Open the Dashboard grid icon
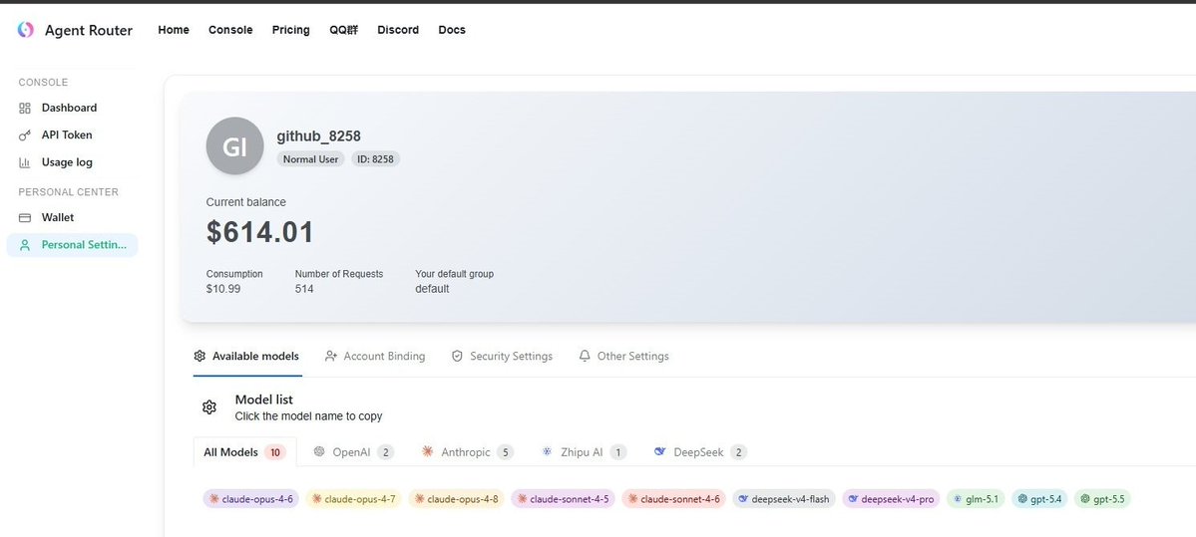 [x=24, y=109]
